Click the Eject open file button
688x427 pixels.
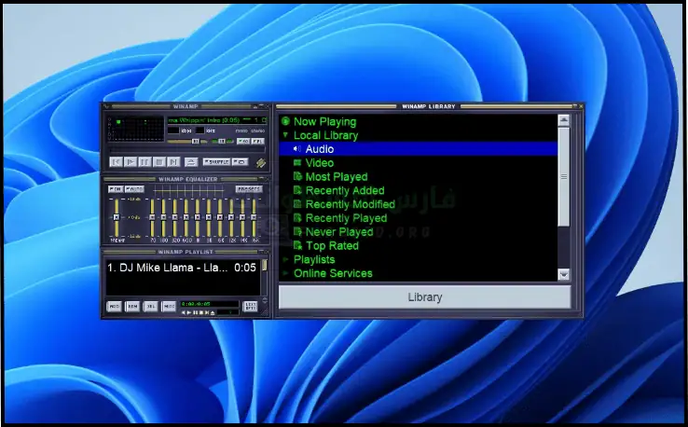pos(191,161)
